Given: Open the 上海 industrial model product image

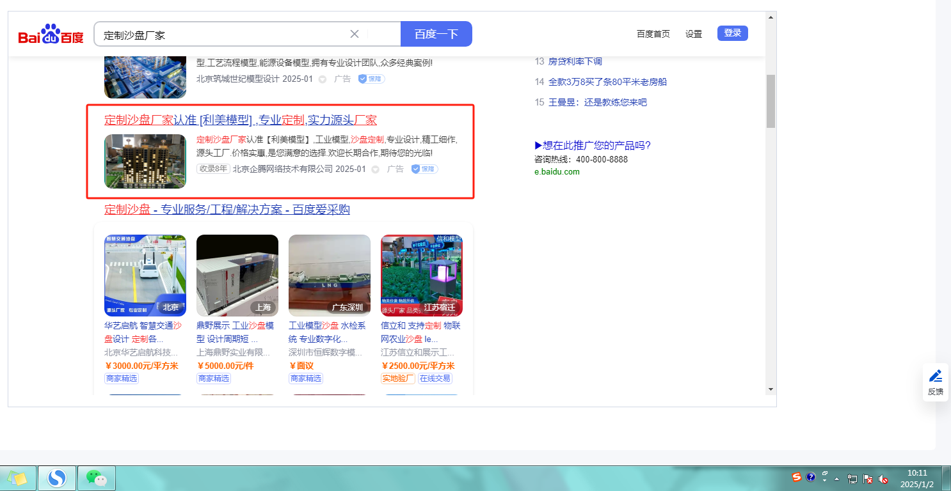Looking at the screenshot, I should click(x=237, y=276).
